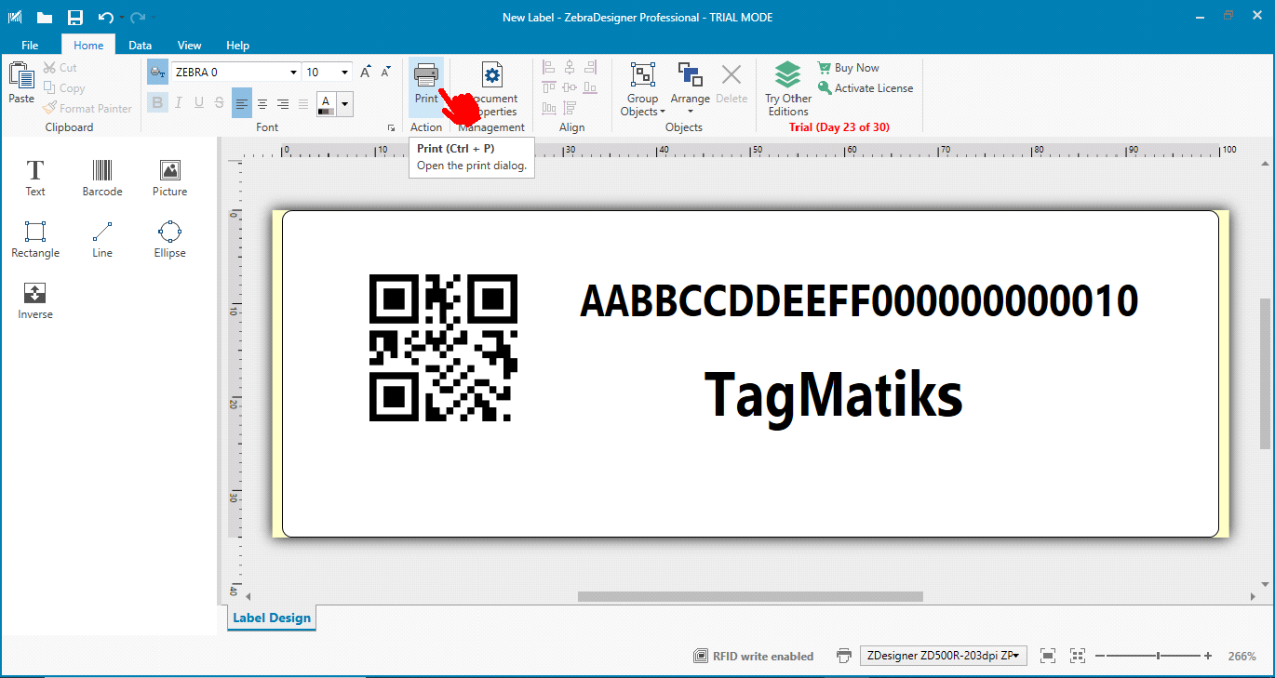
Task: Click the Save icon in title bar
Action: 75,18
